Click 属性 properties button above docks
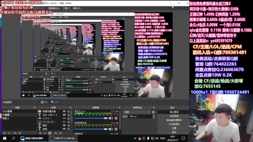Viewport: 253px width, 142px height. (45, 102)
